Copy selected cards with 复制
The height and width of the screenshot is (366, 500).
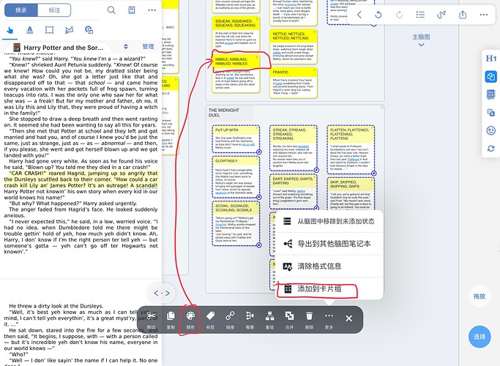(x=171, y=320)
